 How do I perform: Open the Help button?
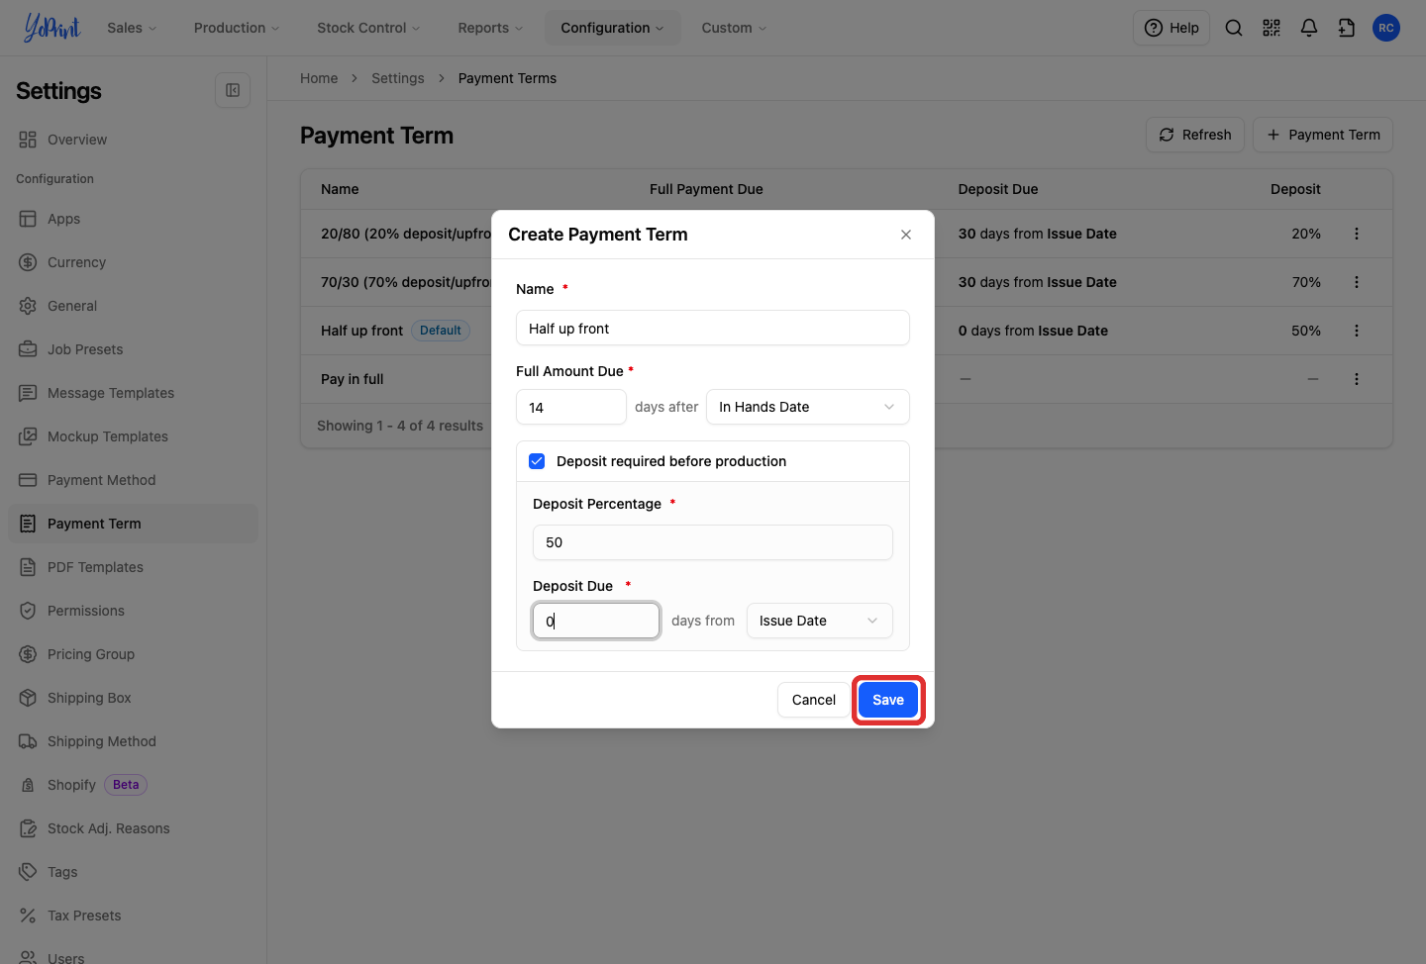1171,28
